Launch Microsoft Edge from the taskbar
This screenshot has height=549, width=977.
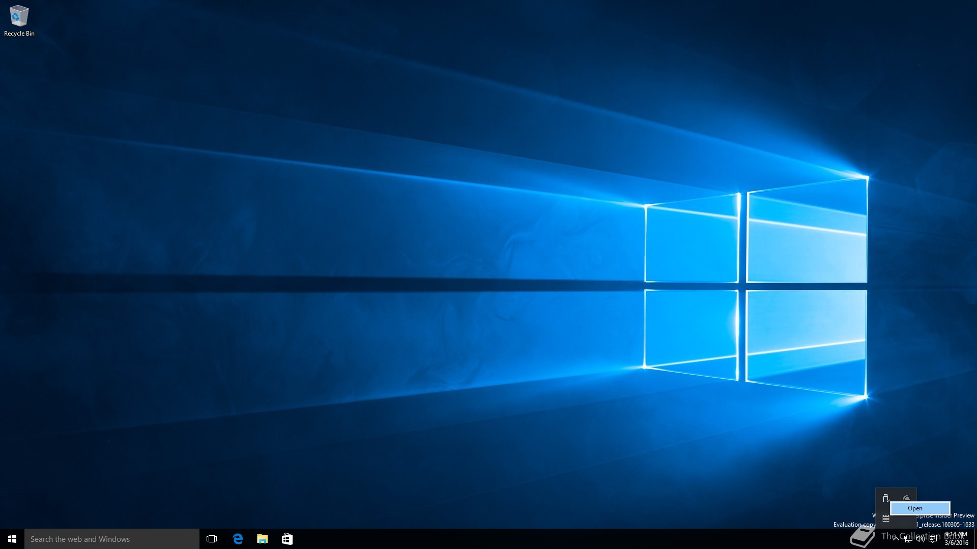tap(238, 539)
